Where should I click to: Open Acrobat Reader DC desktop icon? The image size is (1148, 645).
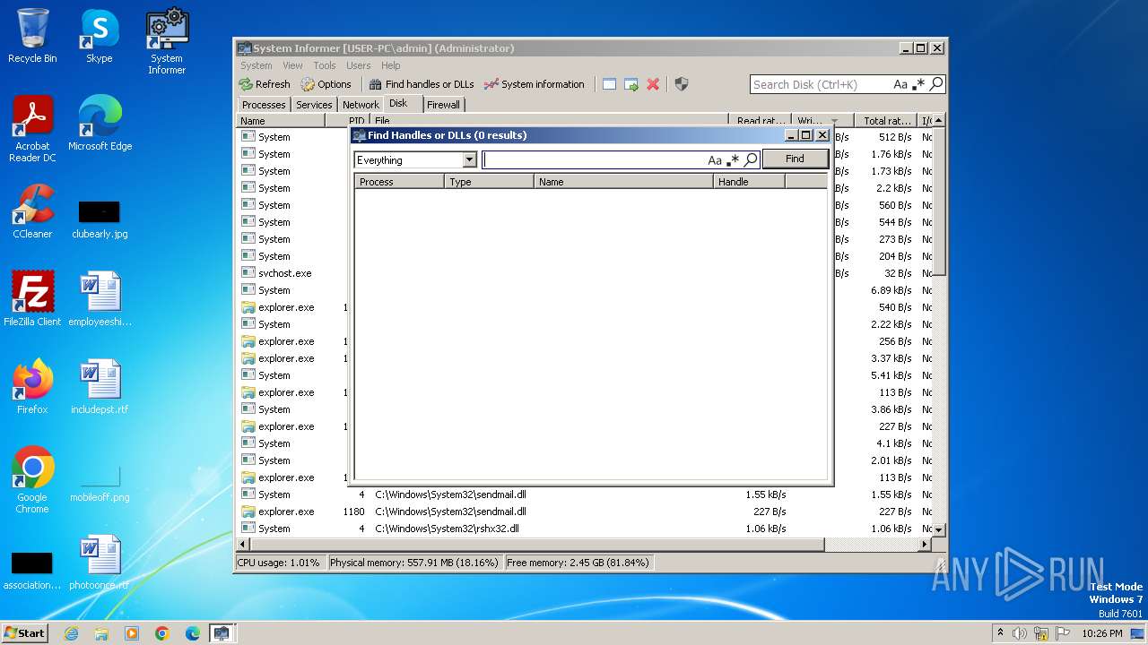pos(32,129)
